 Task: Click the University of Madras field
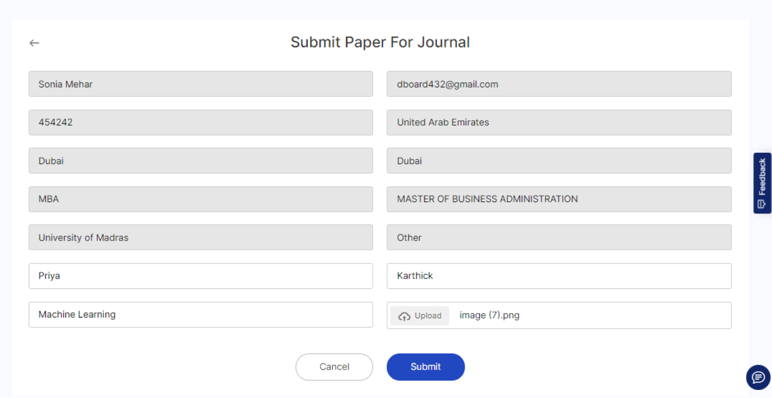[201, 237]
